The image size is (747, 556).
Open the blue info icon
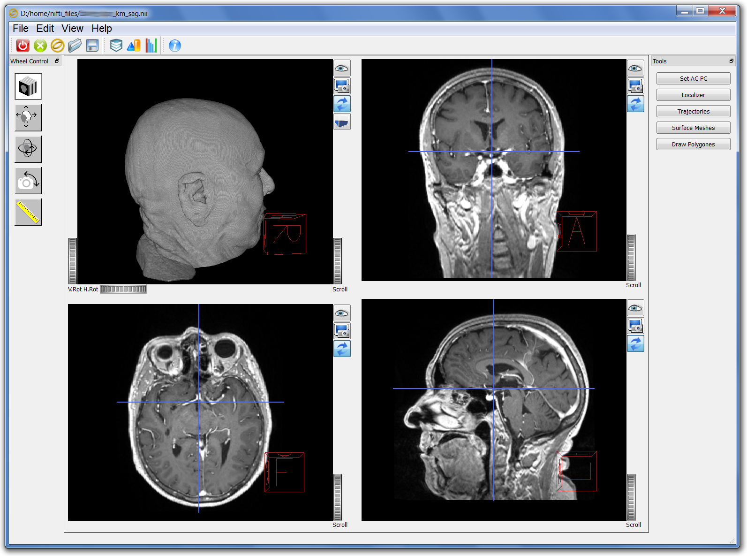coord(175,46)
